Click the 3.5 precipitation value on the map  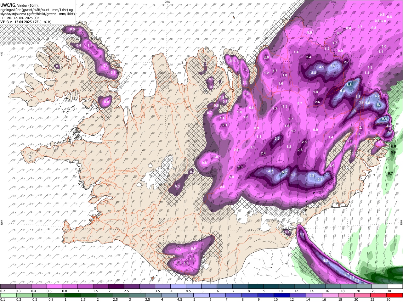(x=358, y=97)
